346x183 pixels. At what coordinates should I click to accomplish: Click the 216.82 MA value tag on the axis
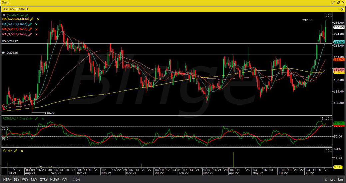click(339, 42)
